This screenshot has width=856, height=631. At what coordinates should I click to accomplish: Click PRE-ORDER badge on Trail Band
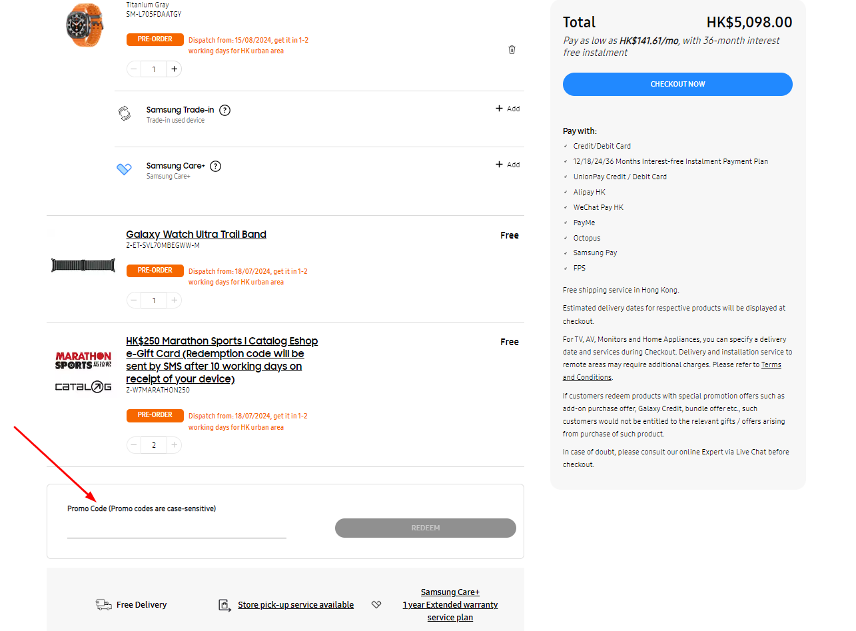[x=155, y=271]
